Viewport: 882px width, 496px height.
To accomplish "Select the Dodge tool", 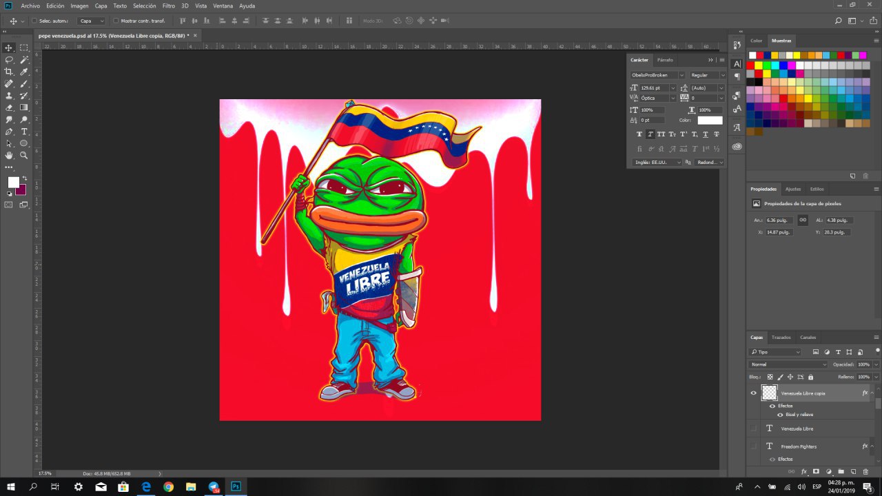I will 24,119.
